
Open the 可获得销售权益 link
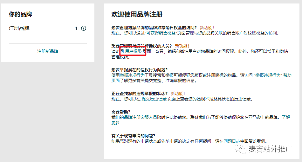click(x=161, y=33)
